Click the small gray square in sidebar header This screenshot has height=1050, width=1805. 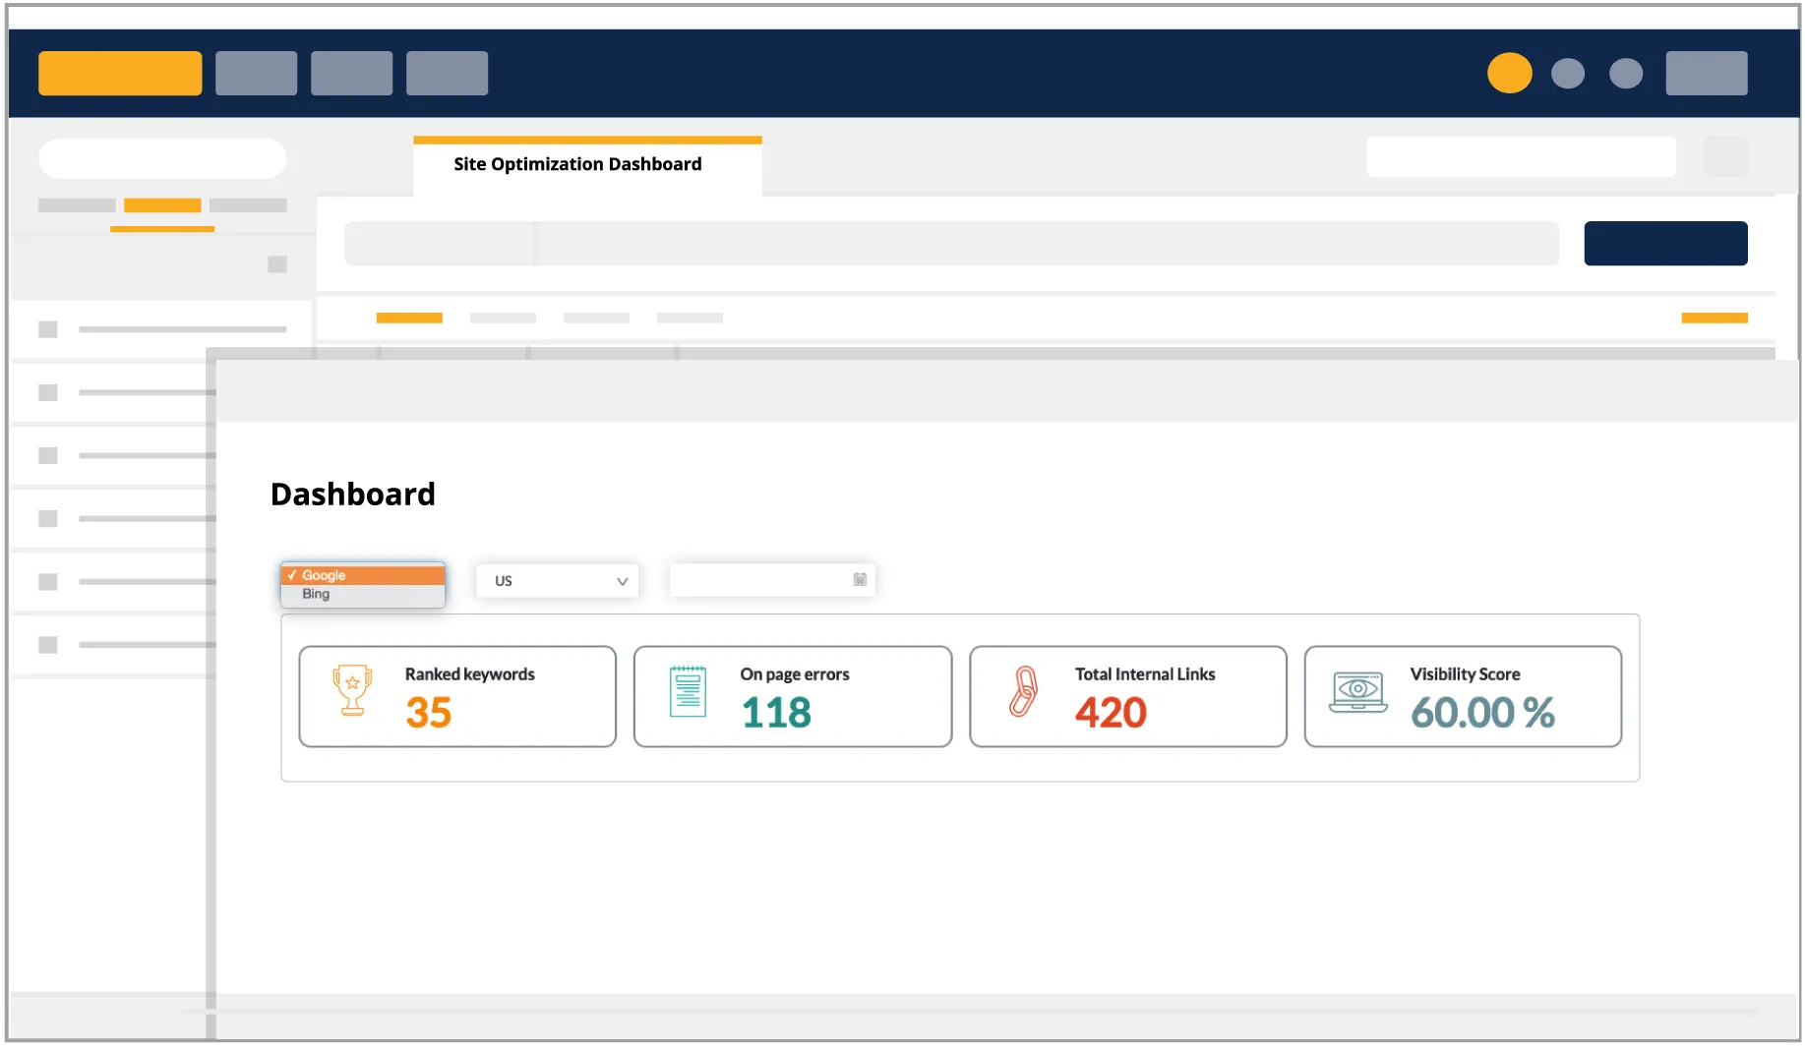(x=277, y=264)
